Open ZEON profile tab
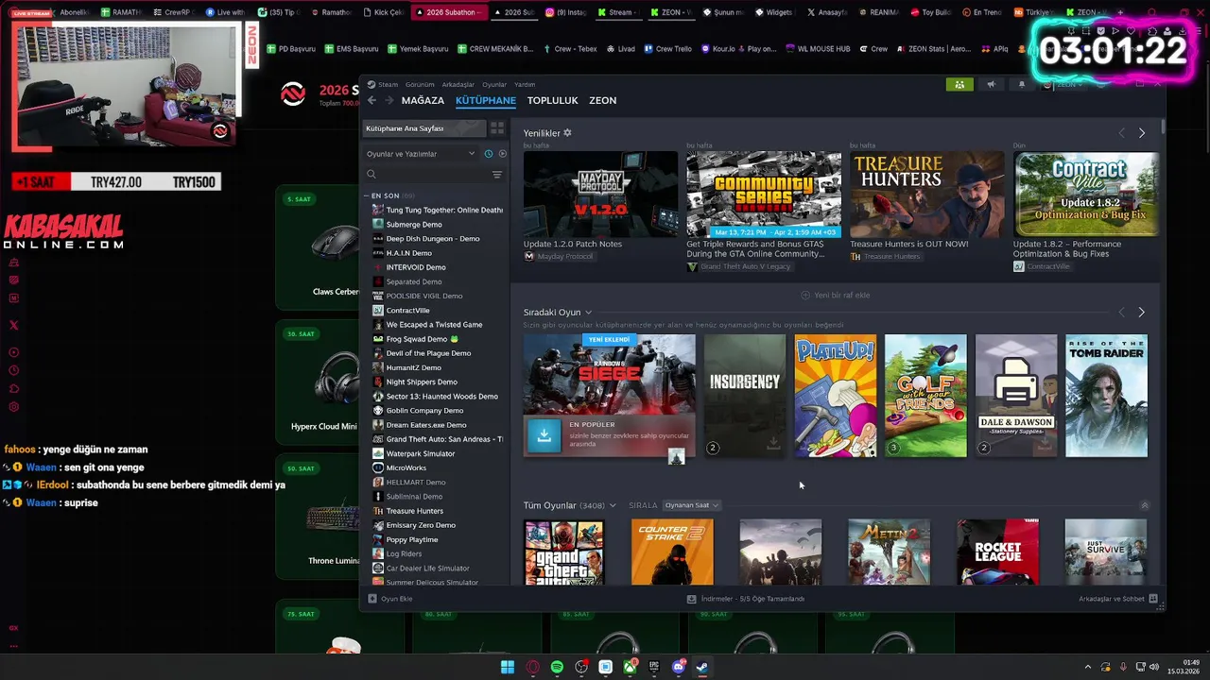The height and width of the screenshot is (680, 1210). point(602,100)
